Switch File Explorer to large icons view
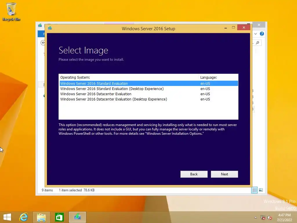 261,190
